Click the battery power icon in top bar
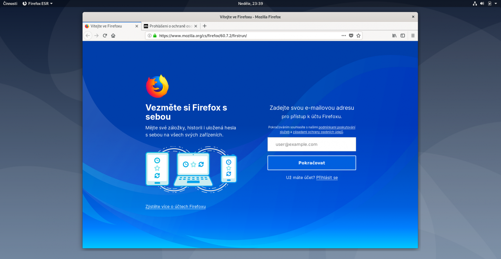 490,3
